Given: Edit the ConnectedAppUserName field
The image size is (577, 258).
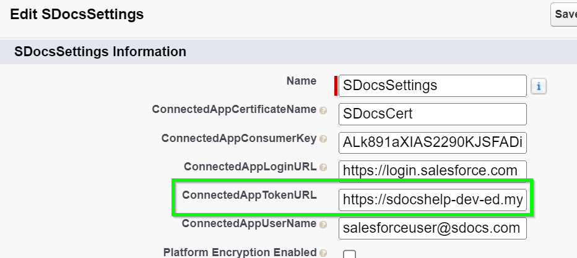Looking at the screenshot, I should tap(432, 228).
